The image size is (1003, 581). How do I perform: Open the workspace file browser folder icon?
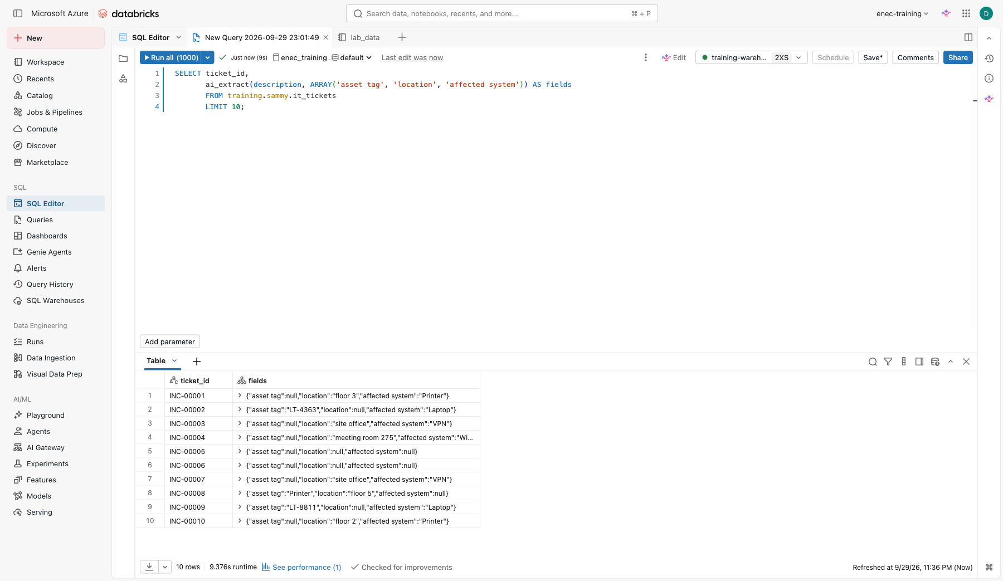[123, 58]
